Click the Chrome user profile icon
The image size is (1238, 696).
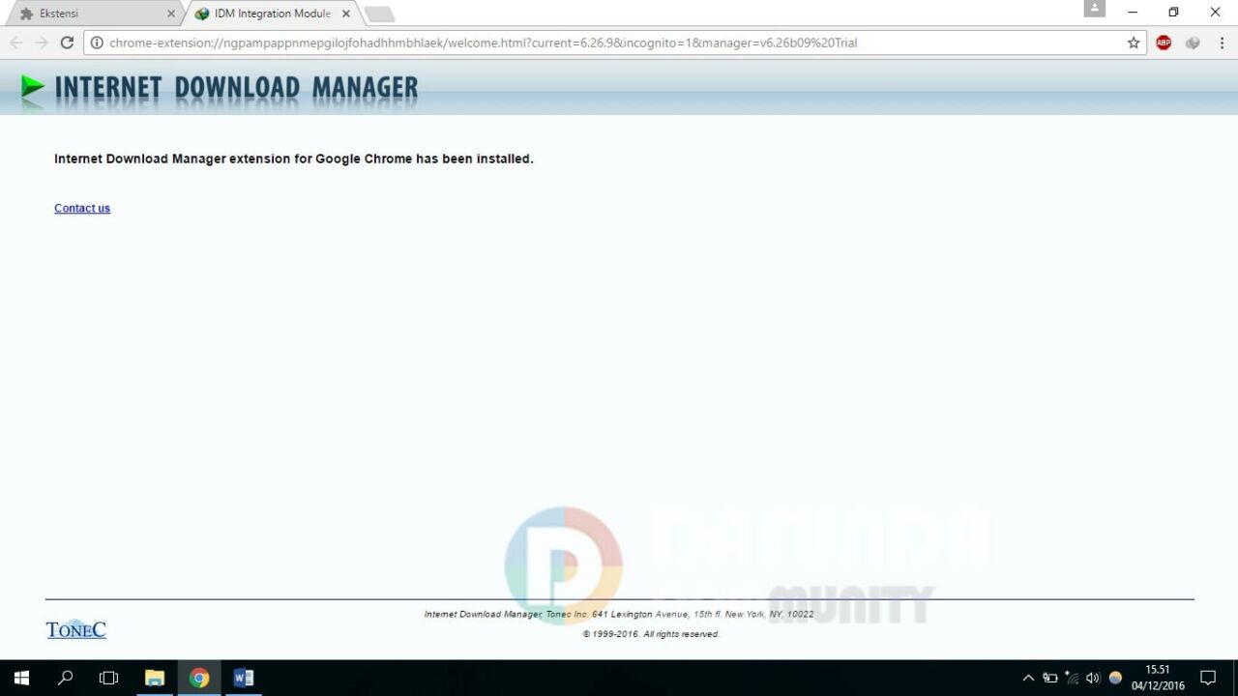[x=1094, y=9]
